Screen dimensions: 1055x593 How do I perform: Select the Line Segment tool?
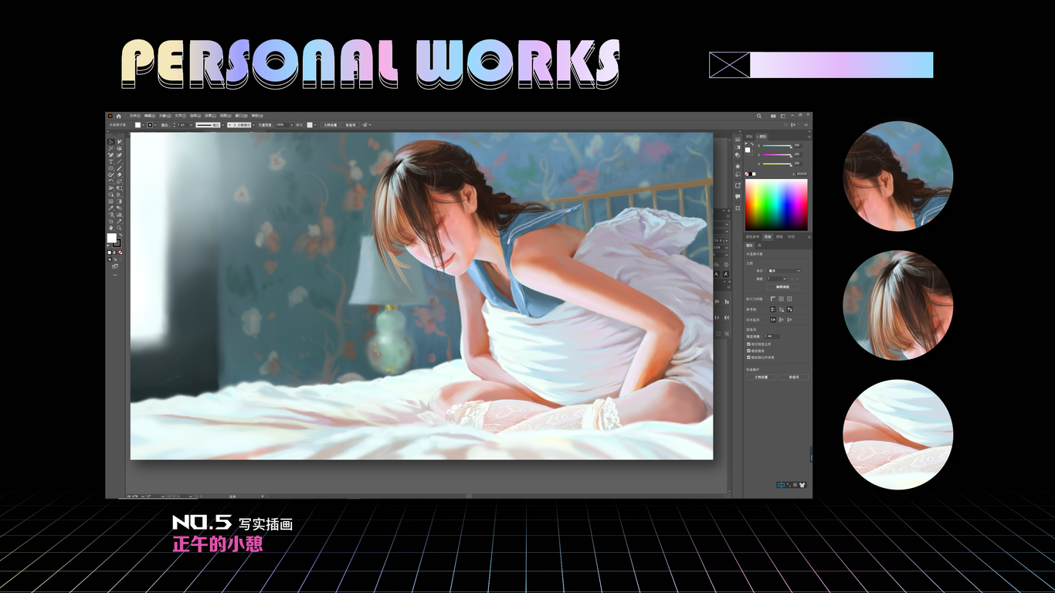(x=119, y=162)
